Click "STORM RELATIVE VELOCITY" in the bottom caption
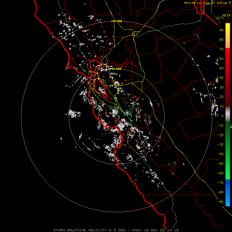The width and height of the screenshot is (232, 232). pyautogui.click(x=80, y=230)
